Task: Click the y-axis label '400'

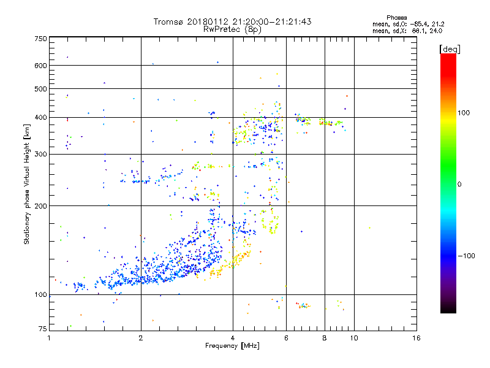Action: point(40,117)
